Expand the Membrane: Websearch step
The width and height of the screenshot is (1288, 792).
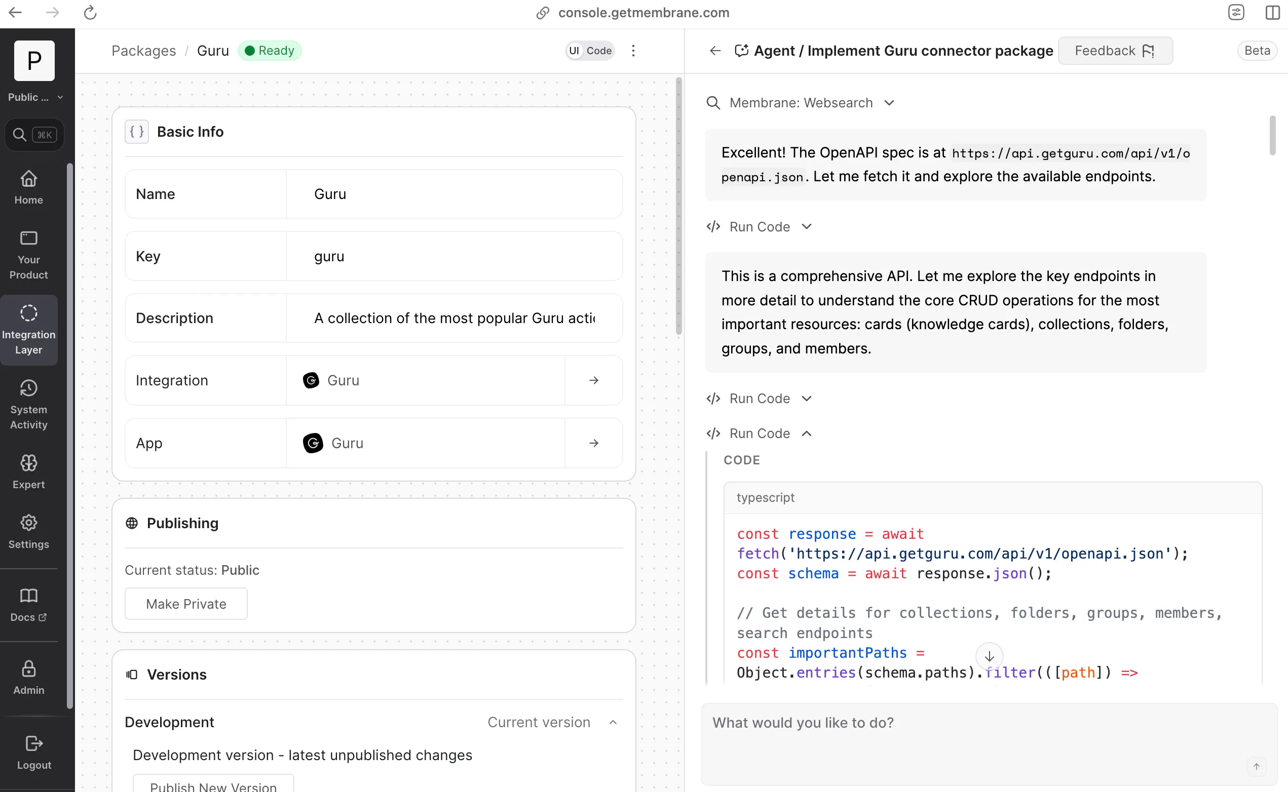click(889, 103)
